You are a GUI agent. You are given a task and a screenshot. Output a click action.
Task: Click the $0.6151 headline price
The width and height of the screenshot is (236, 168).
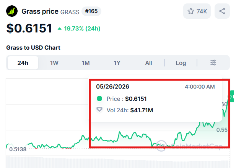[29, 28]
